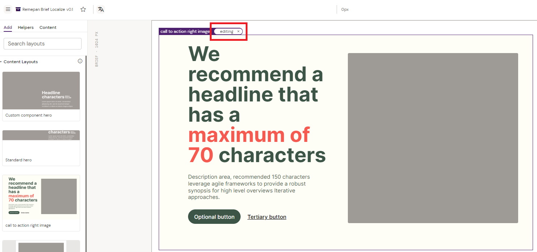Select the gray image placeholder on canvas
537x252 pixels.
(x=433, y=138)
